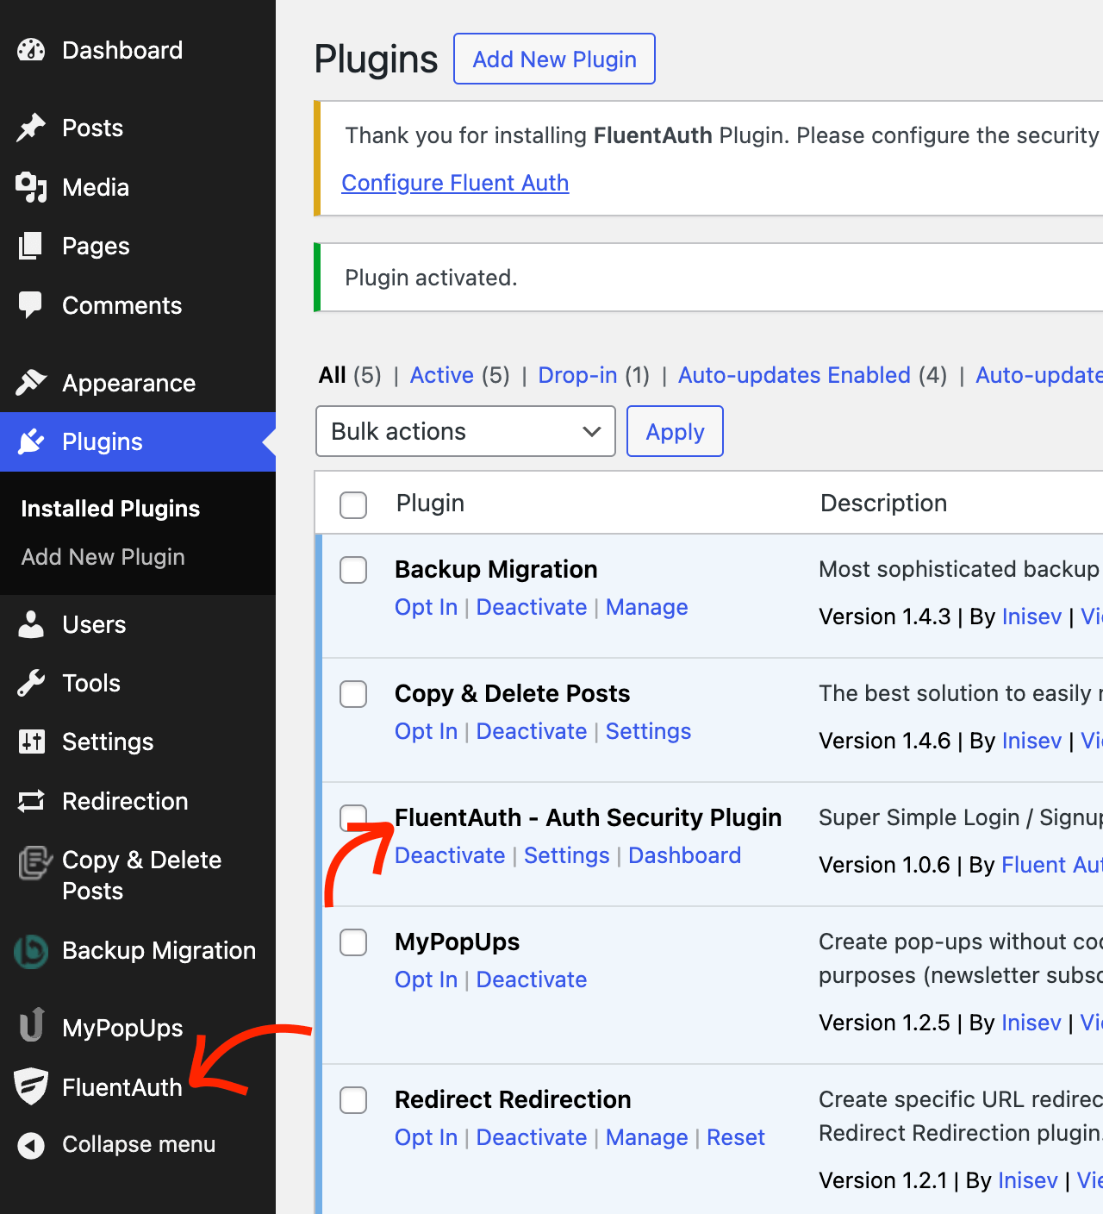Check the MyPopUps plugin checkbox

(x=353, y=942)
